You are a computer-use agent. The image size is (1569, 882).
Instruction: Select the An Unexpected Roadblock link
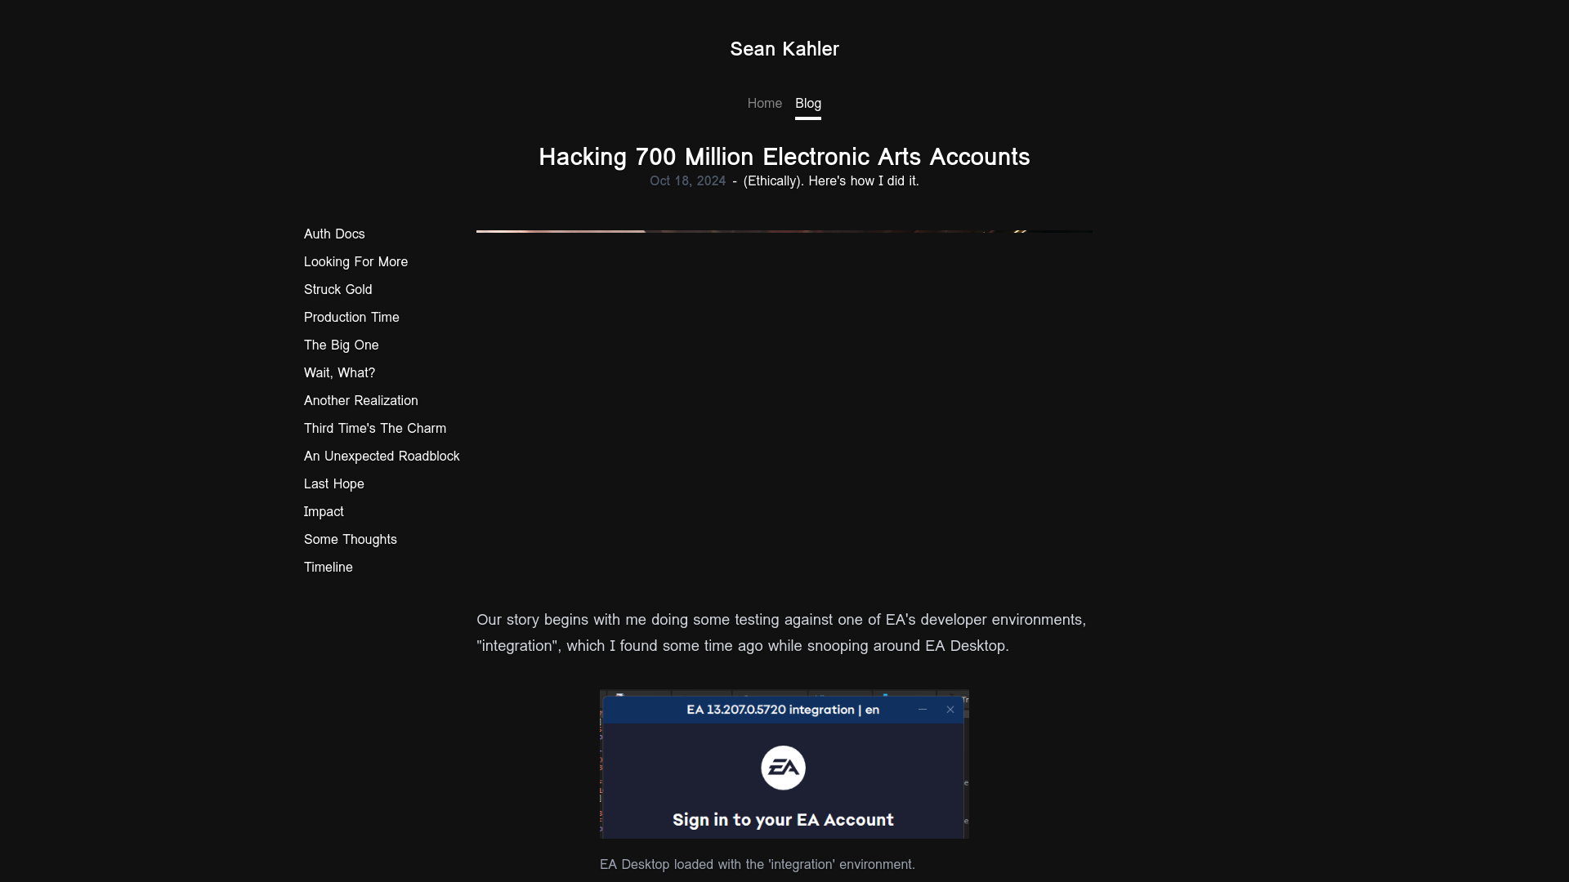(382, 457)
